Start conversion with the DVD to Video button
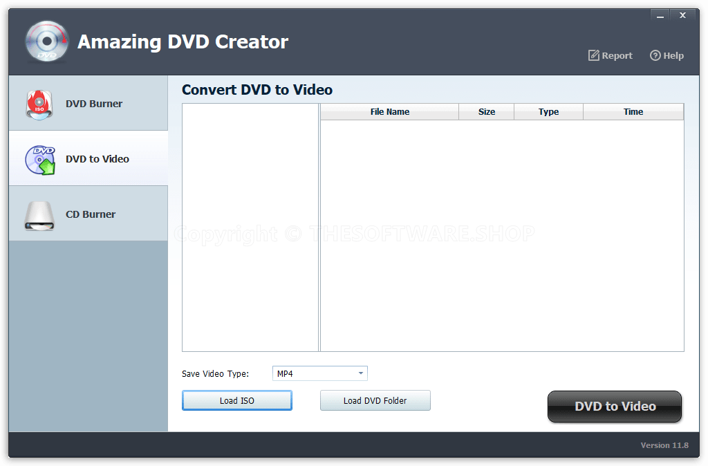 point(614,407)
